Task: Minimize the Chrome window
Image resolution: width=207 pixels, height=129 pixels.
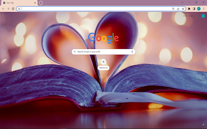Action: coord(190,3)
